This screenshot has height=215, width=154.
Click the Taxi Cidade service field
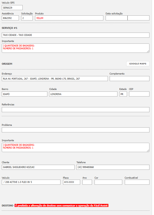pyautogui.click(x=75, y=35)
